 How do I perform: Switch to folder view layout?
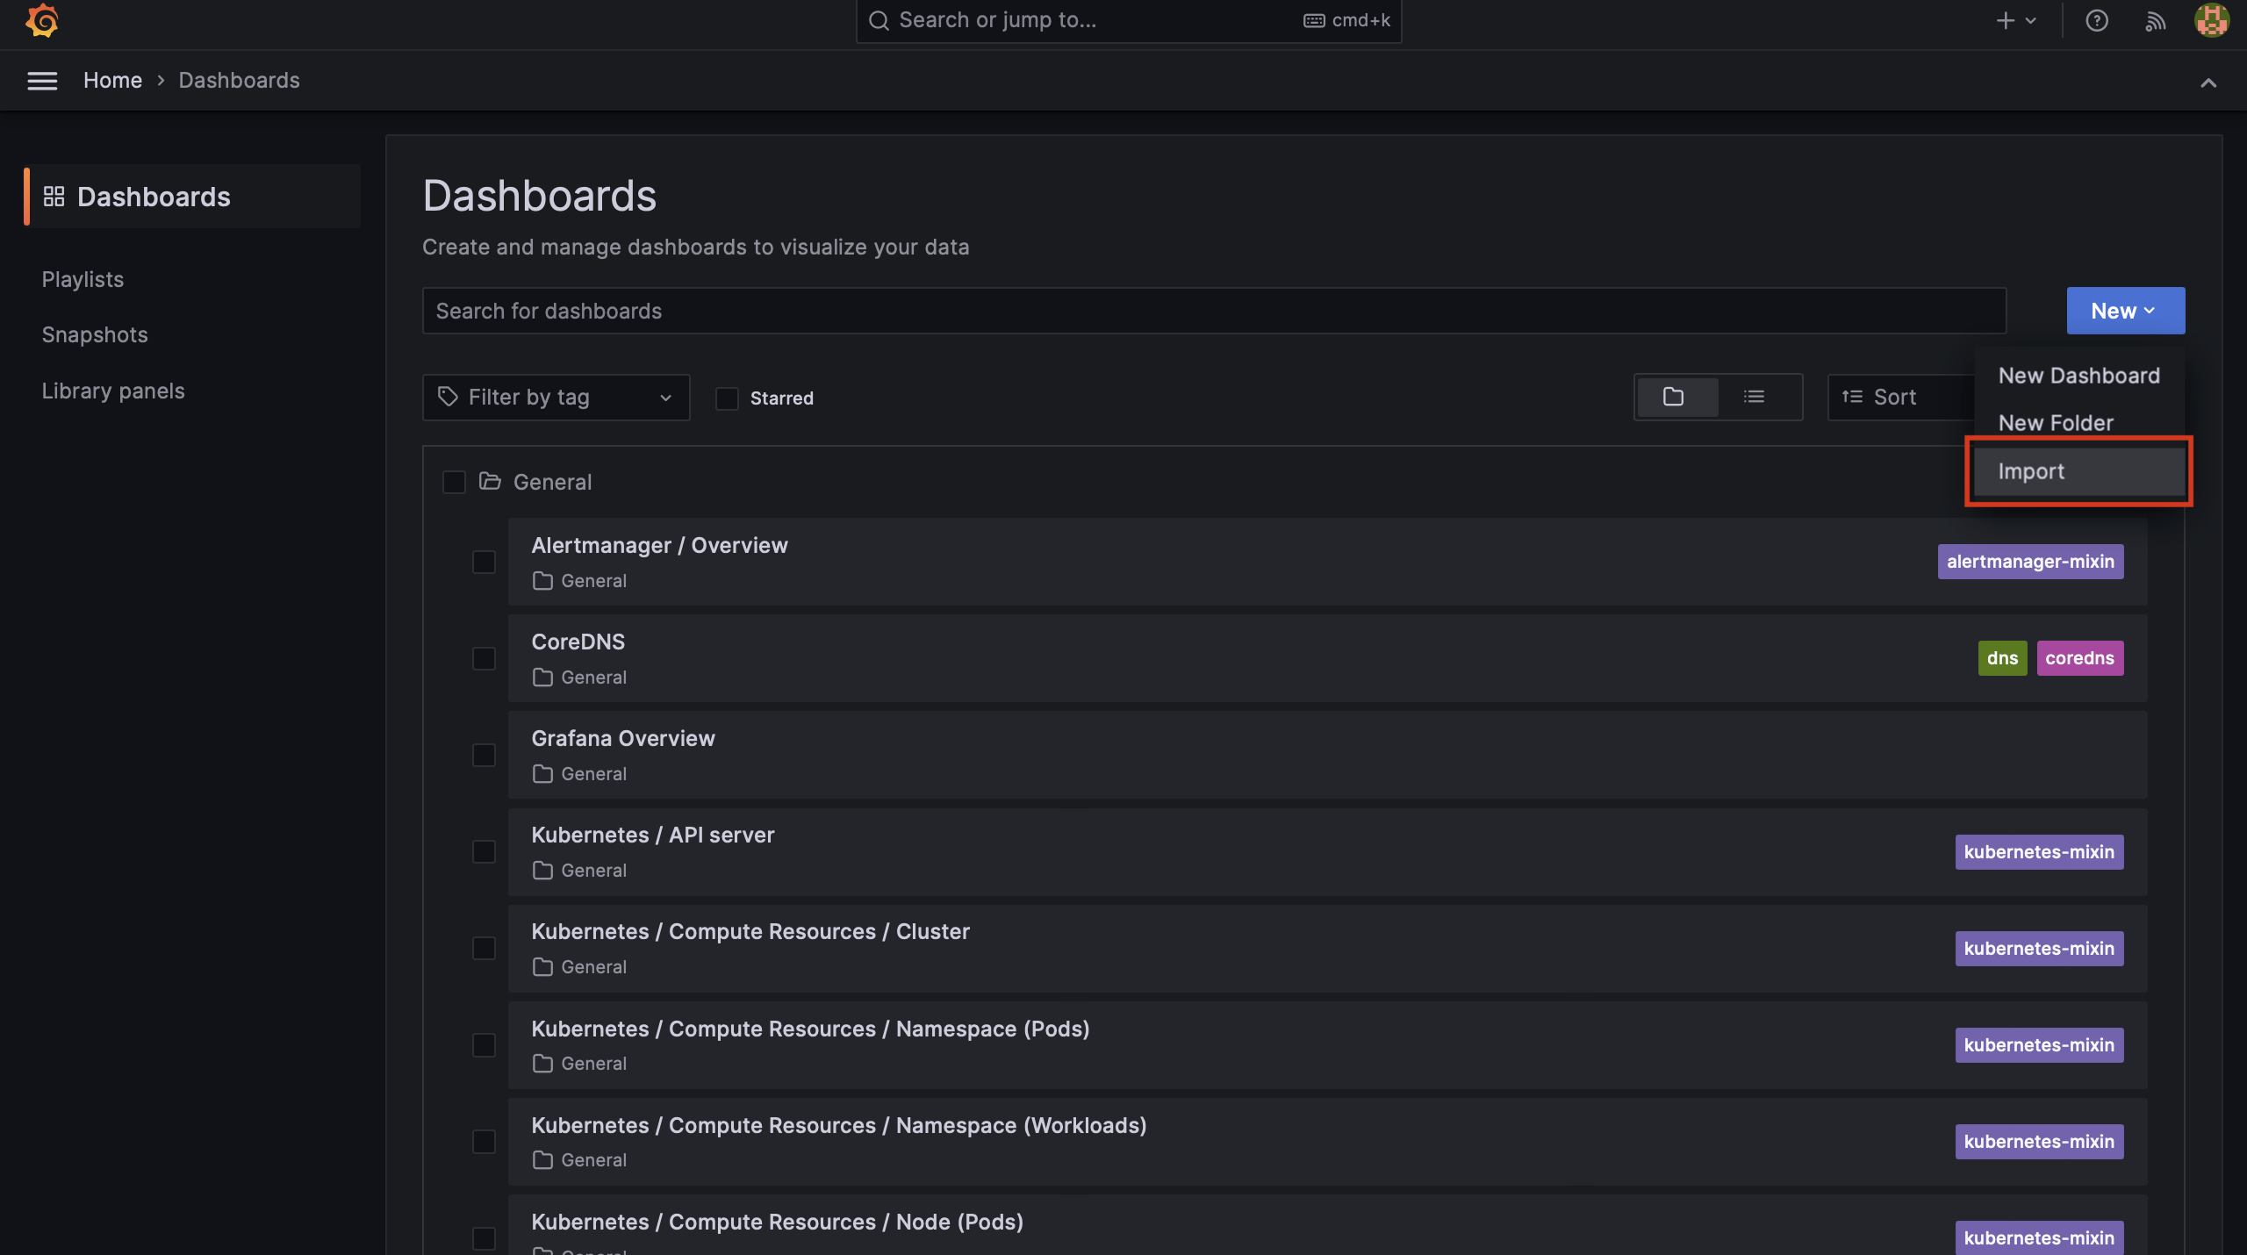1674,398
